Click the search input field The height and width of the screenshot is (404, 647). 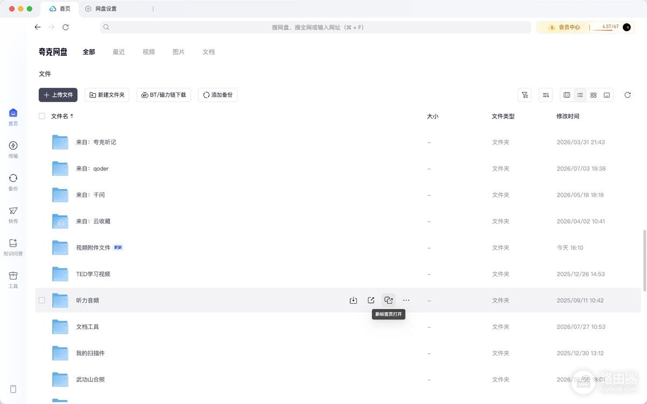click(315, 27)
